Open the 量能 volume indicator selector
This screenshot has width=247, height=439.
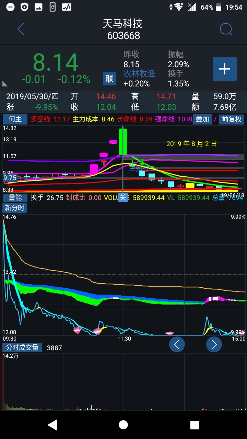(15, 198)
